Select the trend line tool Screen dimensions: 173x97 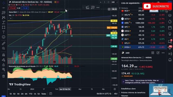(4, 8)
